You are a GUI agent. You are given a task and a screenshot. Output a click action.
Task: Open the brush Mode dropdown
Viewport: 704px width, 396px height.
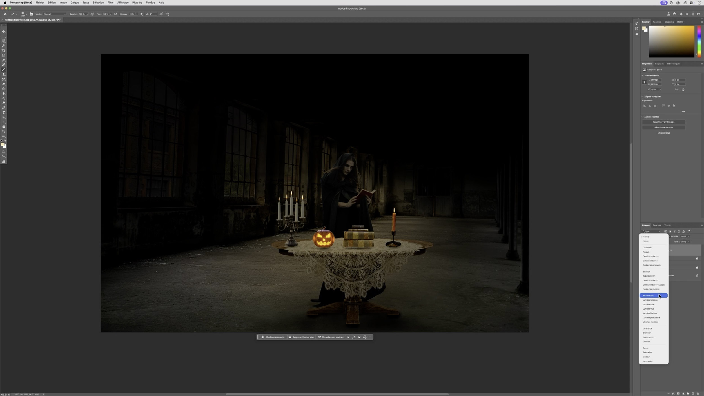[x=54, y=14]
